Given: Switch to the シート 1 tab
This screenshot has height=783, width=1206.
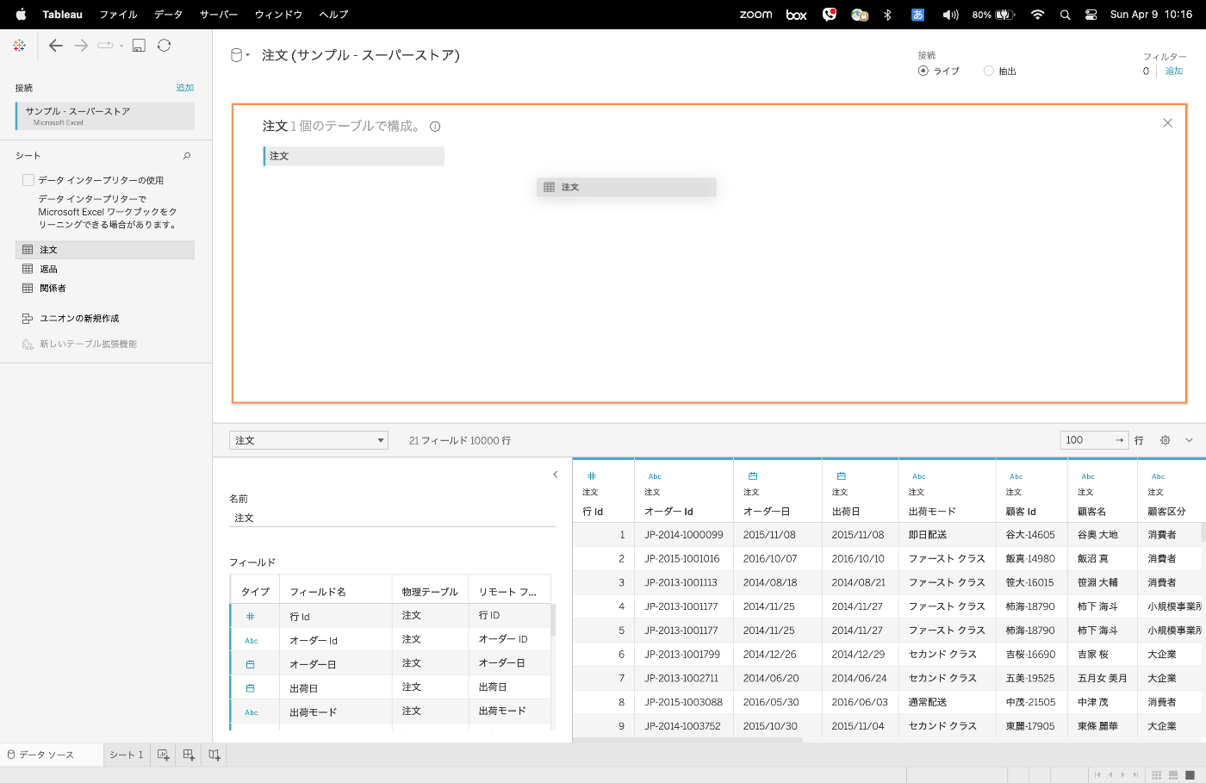Looking at the screenshot, I should click(x=127, y=755).
